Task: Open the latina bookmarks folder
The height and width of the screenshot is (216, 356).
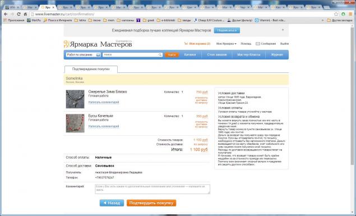Action: 80,20
